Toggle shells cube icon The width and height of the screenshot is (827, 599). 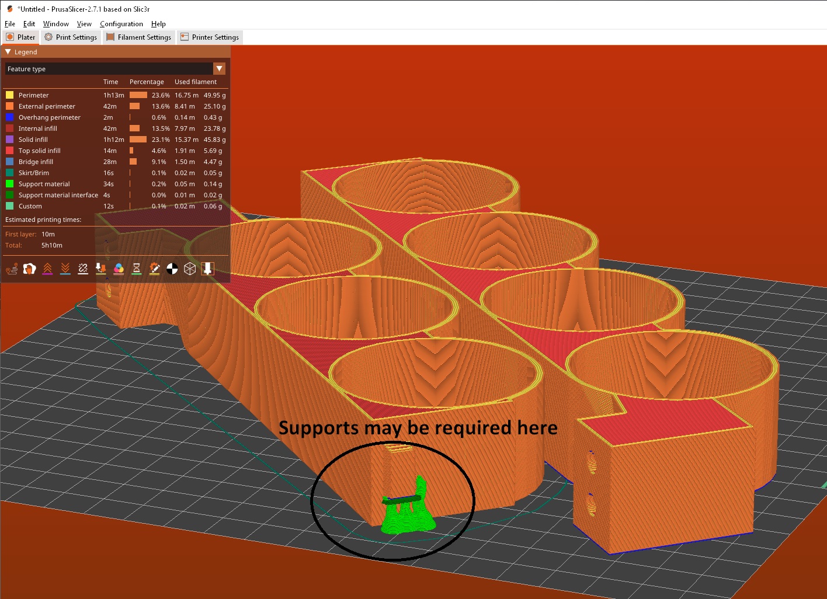pos(190,269)
